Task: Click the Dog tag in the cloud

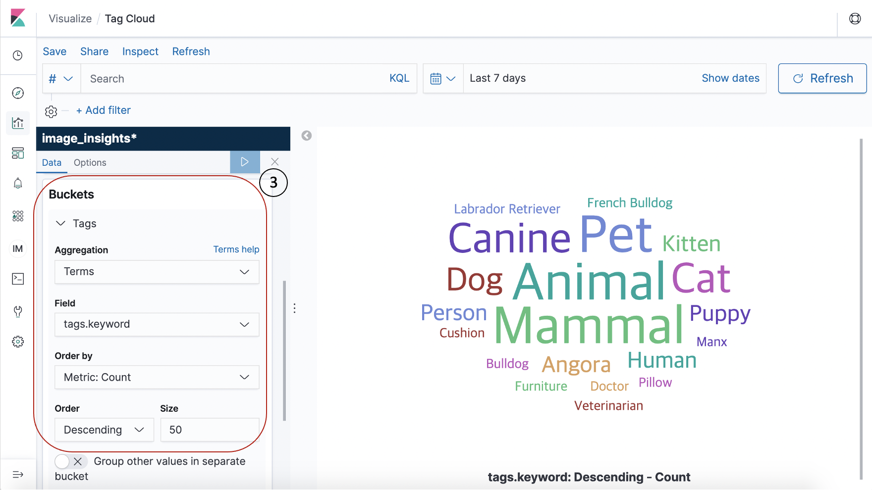Action: pos(475,280)
